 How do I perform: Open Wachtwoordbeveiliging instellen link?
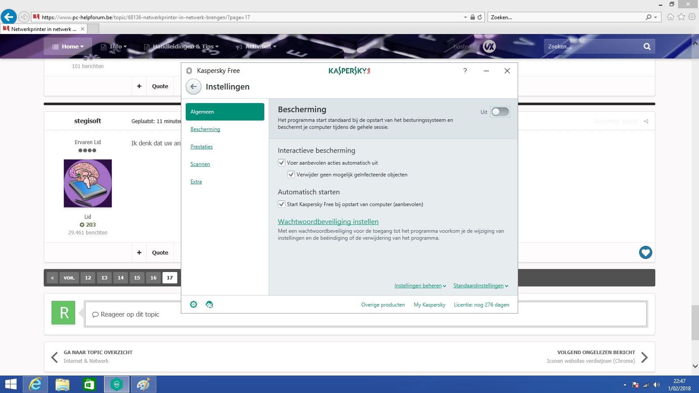pyautogui.click(x=328, y=221)
